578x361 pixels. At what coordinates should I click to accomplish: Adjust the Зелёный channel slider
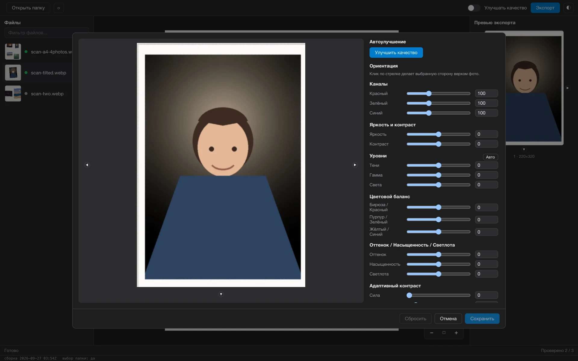pyautogui.click(x=438, y=103)
